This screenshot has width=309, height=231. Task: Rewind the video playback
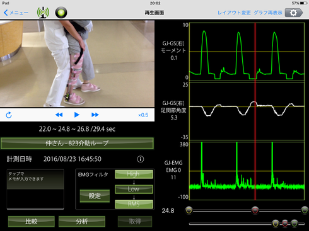pos(59,115)
